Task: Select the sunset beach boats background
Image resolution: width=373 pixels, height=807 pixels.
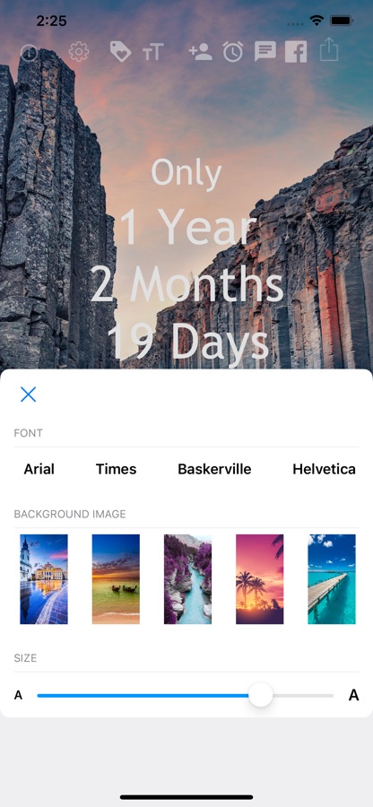Action: pyautogui.click(x=116, y=579)
